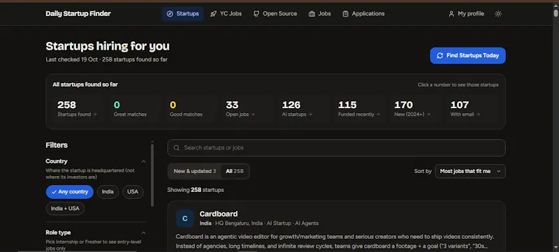The height and width of the screenshot is (252, 559).
Task: Click the clipboard icon beside Applications
Action: click(x=345, y=14)
